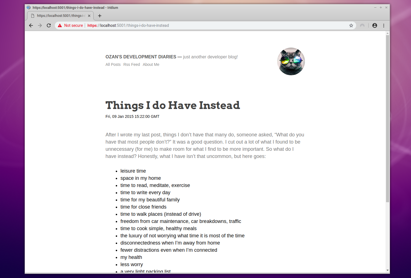Click the intro paragraph starting 'After I wrote'

coord(205,146)
